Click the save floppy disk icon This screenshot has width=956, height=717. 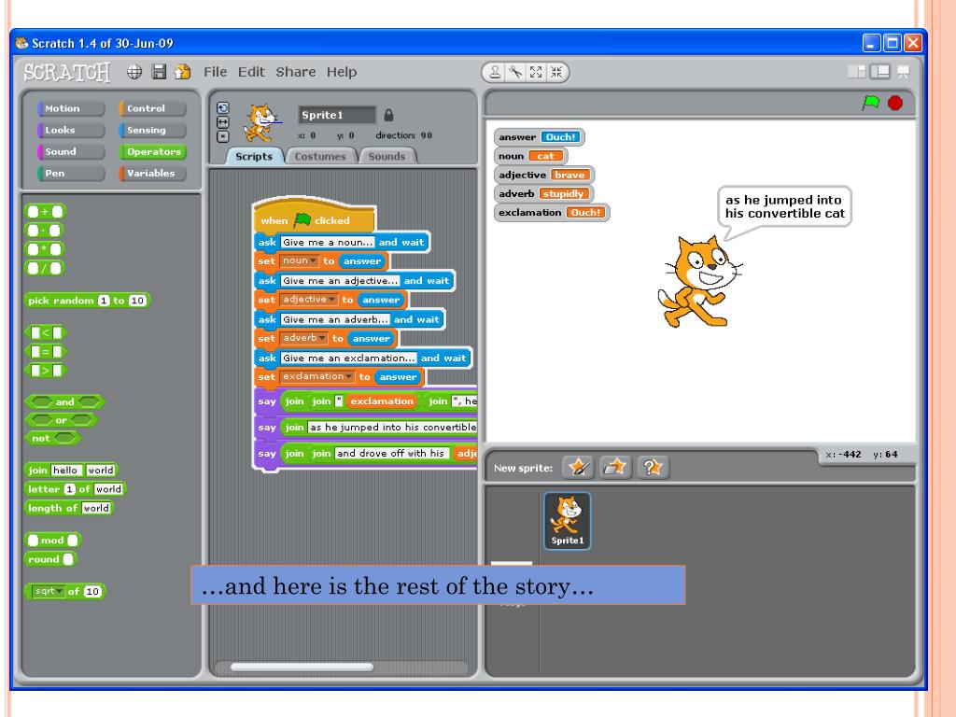[159, 72]
